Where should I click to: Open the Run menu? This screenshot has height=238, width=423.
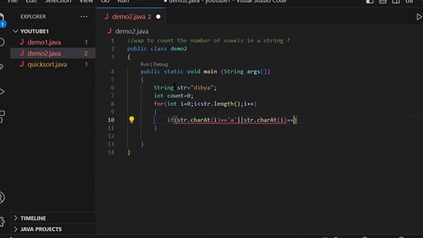pos(123,1)
